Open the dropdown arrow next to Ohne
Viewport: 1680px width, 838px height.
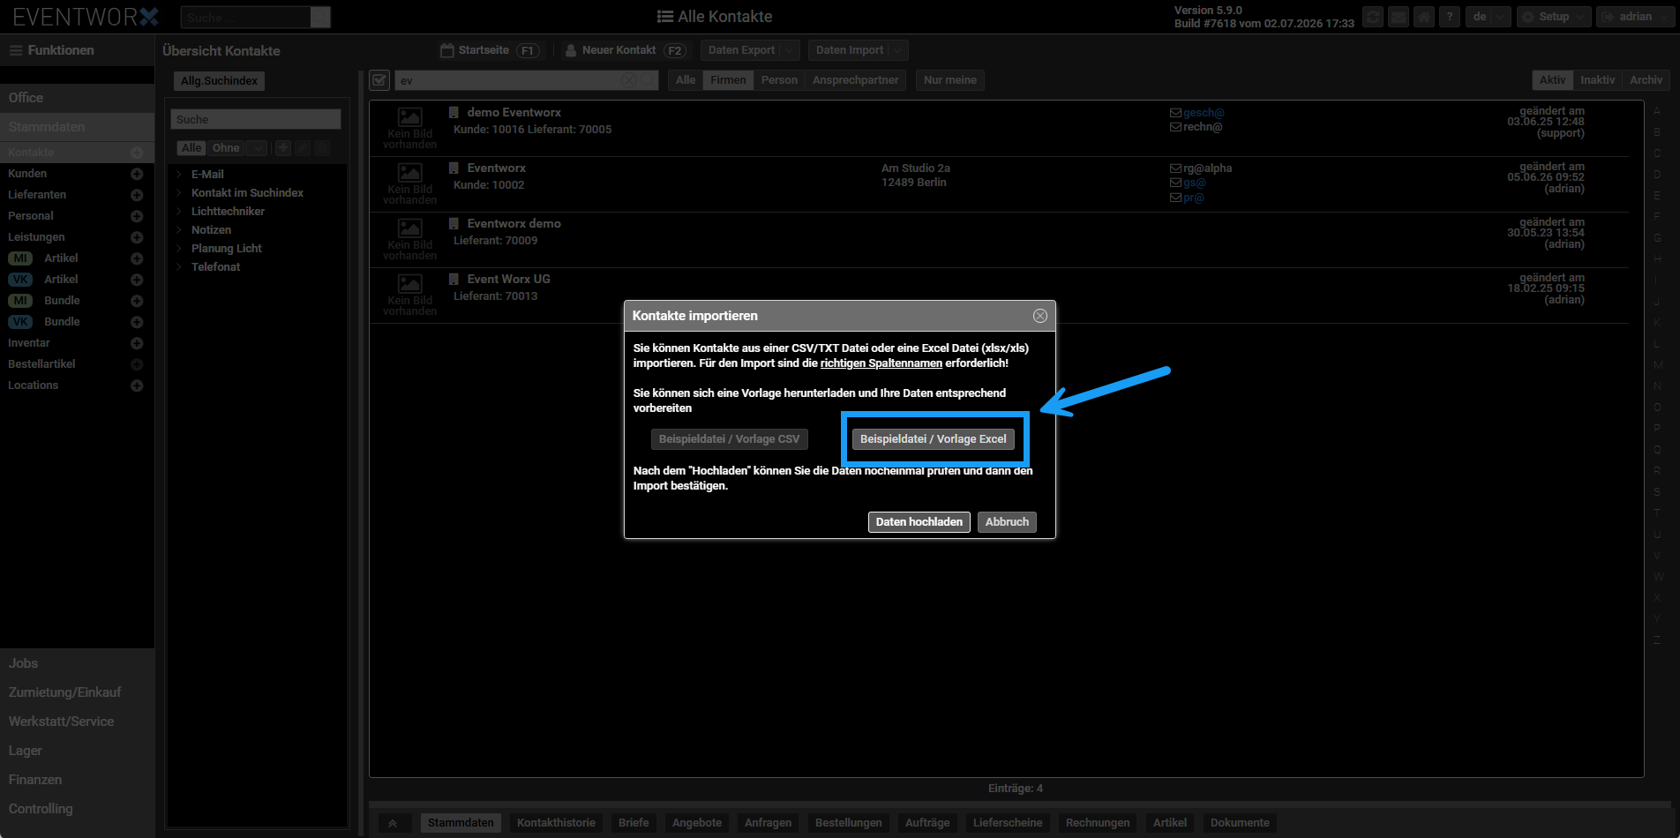(x=257, y=148)
